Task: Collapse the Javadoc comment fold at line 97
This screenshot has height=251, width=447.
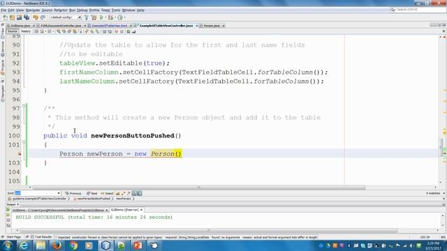Action: tap(24, 105)
